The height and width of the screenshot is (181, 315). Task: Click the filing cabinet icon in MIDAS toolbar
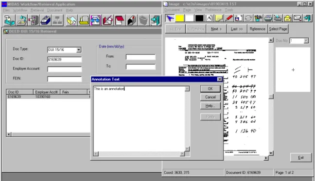(x=34, y=20)
